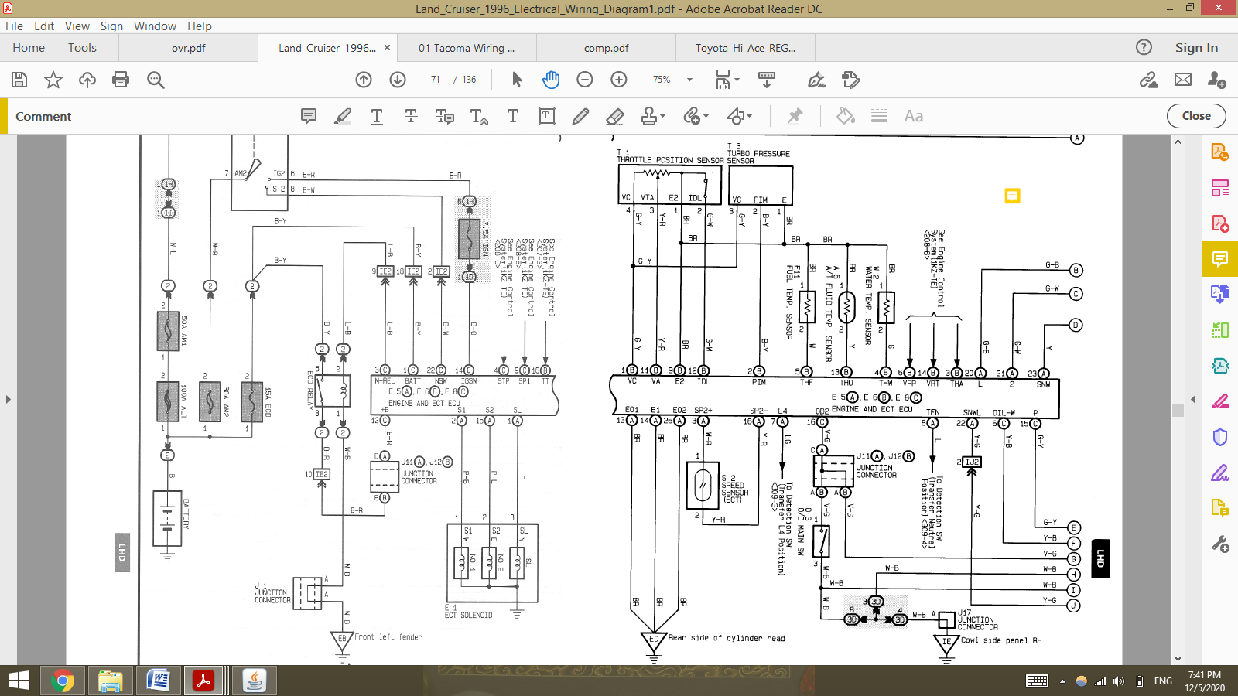Bookmark file with the star icon

(53, 80)
